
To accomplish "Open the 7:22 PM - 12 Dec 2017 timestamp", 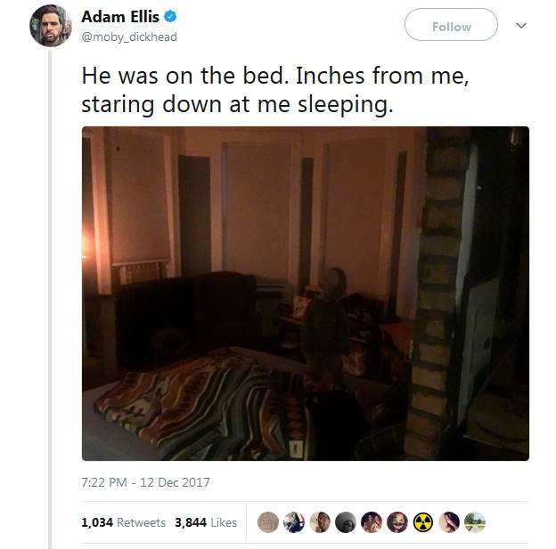I will click(145, 482).
